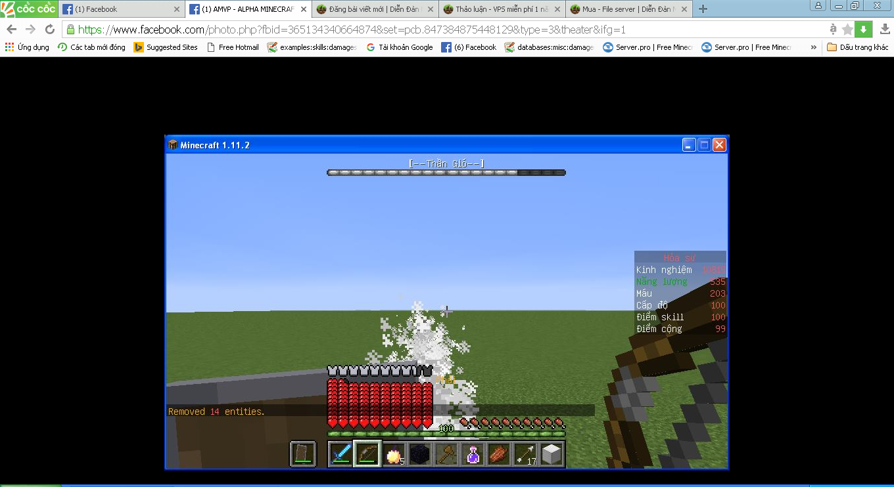
Task: Go back to the previous page
Action: coord(12,30)
